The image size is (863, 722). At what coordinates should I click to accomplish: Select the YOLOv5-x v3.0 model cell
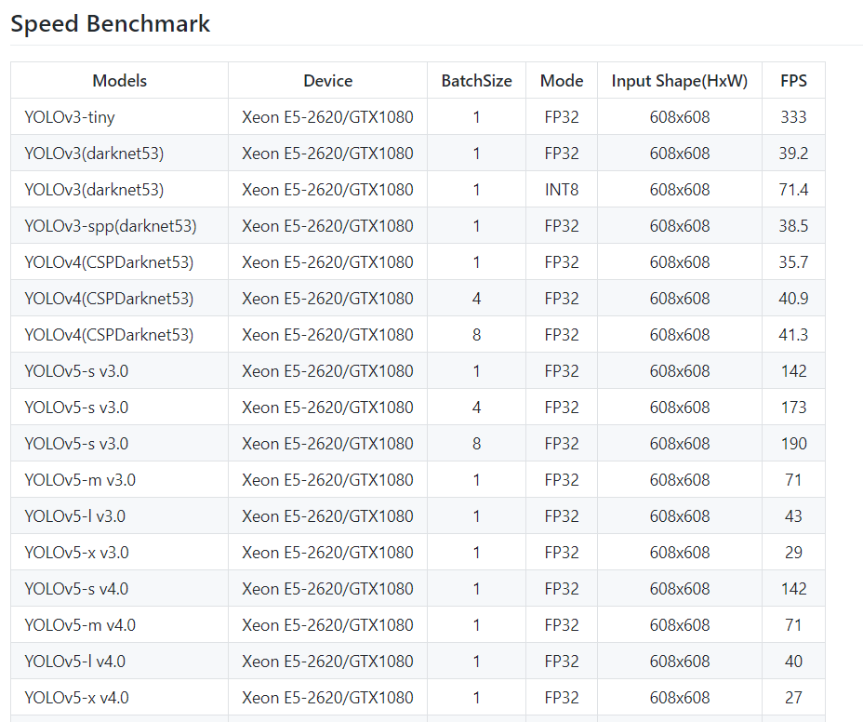pos(77,553)
